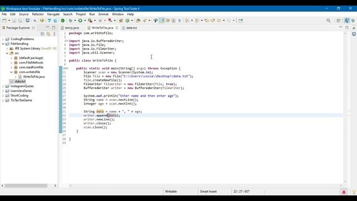
Task: Click the Coverage launch toolbar icon
Action: point(90,21)
